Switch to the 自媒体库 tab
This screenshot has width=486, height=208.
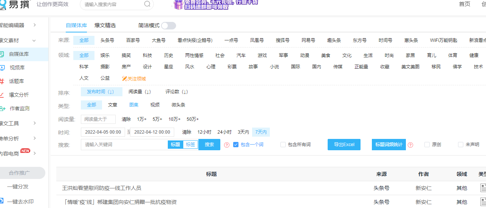pyautogui.click(x=76, y=26)
